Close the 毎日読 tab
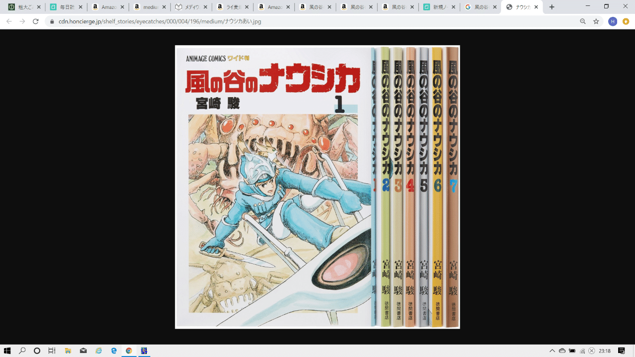This screenshot has height=357, width=635. (81, 7)
